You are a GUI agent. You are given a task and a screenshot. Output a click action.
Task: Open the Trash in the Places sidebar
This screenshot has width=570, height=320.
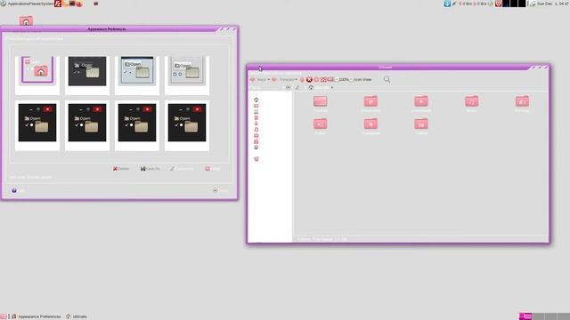[256, 159]
